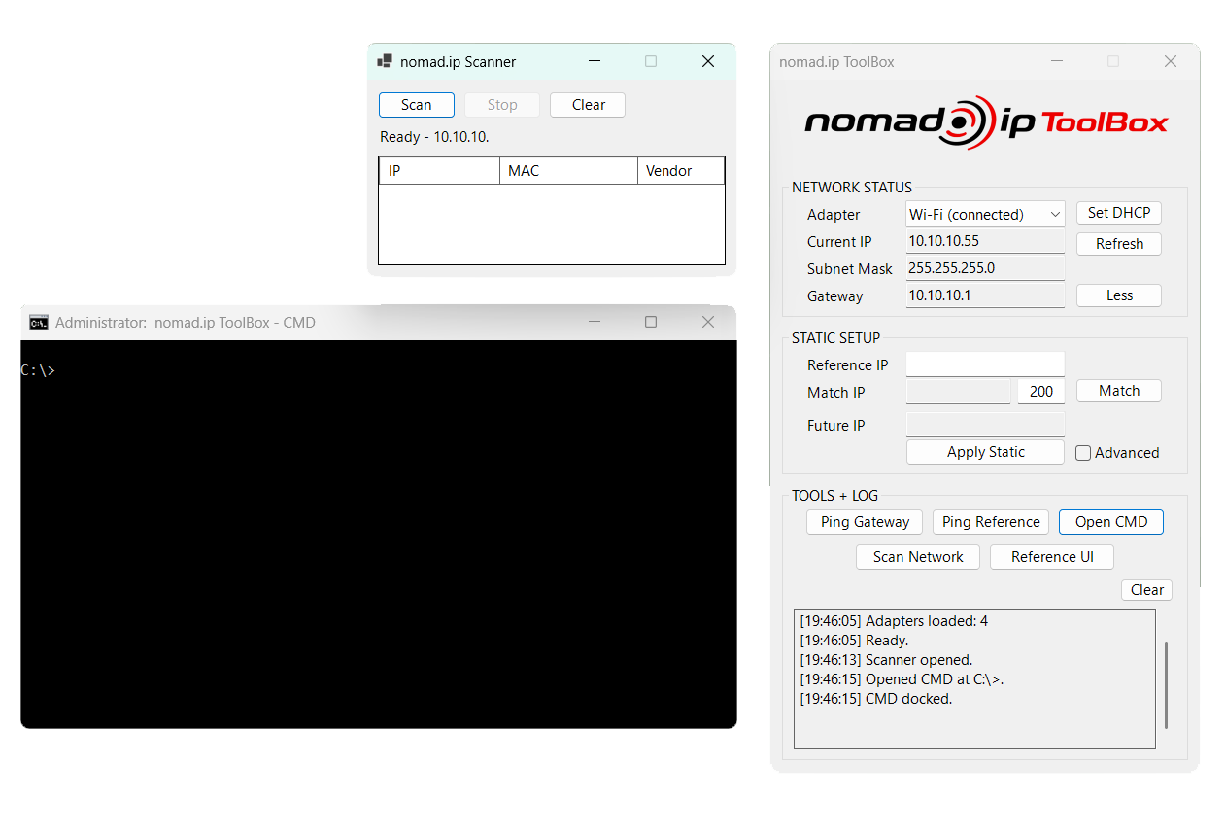Click the Current IP field 10.10.10.55

tap(985, 241)
